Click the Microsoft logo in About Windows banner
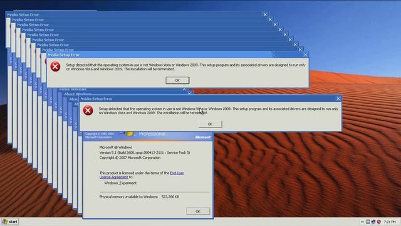Screen dimensions: 401x226 pos(203,137)
